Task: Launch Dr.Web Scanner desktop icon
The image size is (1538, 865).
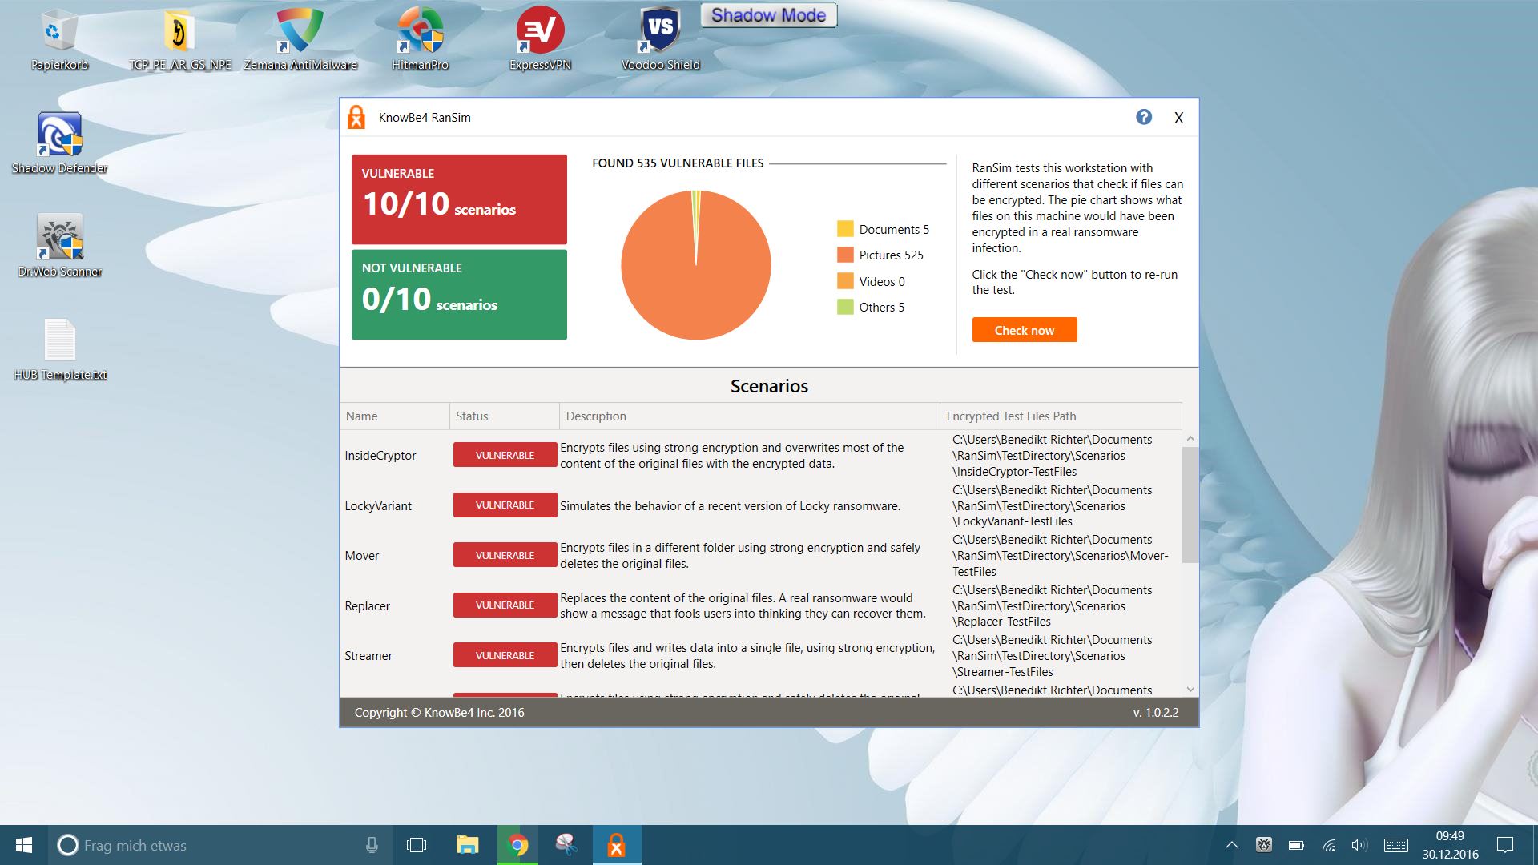Action: coord(59,239)
